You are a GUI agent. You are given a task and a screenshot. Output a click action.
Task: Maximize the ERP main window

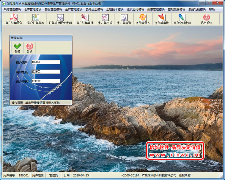209,2
